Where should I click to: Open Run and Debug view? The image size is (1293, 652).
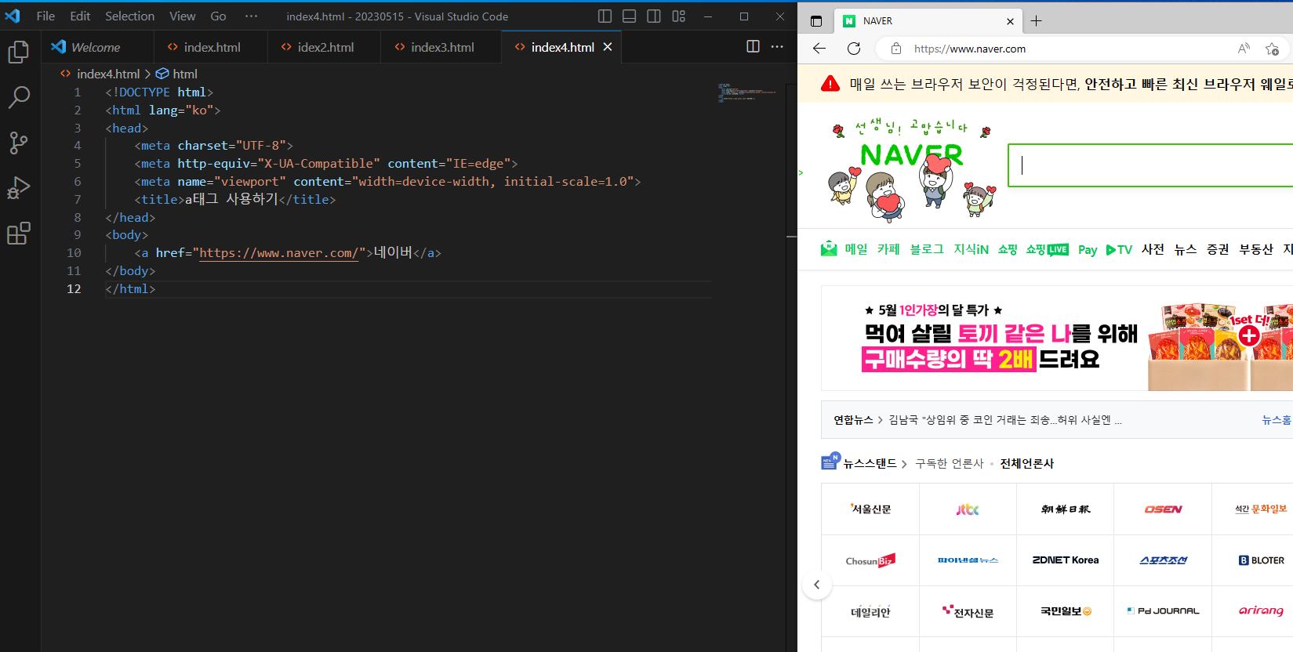(x=19, y=188)
